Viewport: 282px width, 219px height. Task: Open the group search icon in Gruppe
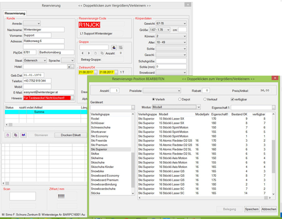pos(114,47)
